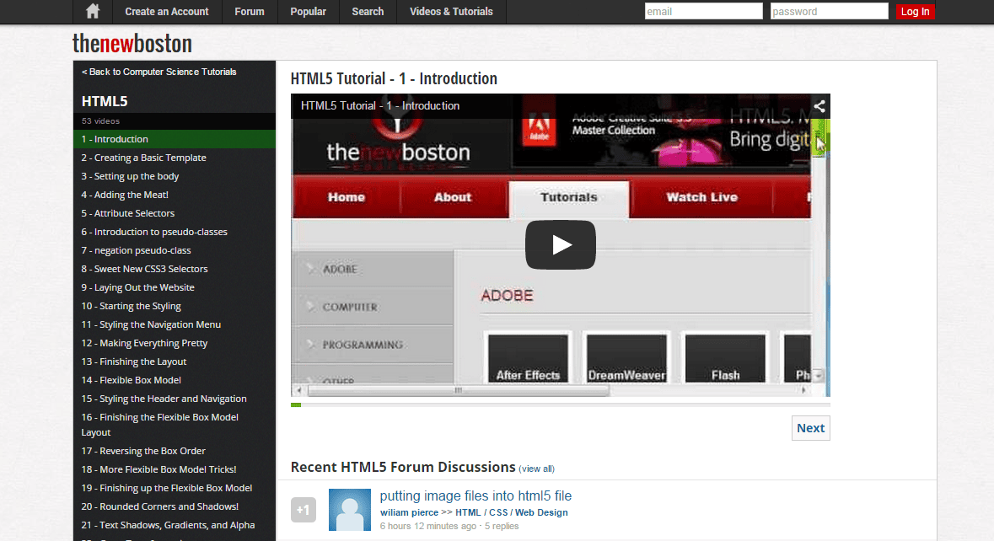Click the Next video button
Viewport: 994px width, 541px height.
810,428
